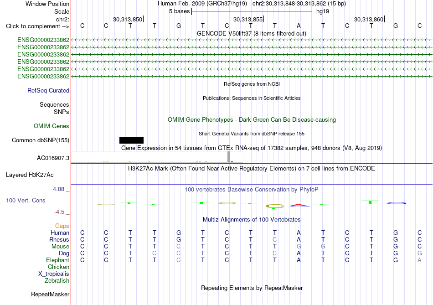This screenshot has width=433, height=305.
Task: Click the Window Position label
Action: coord(47,4)
